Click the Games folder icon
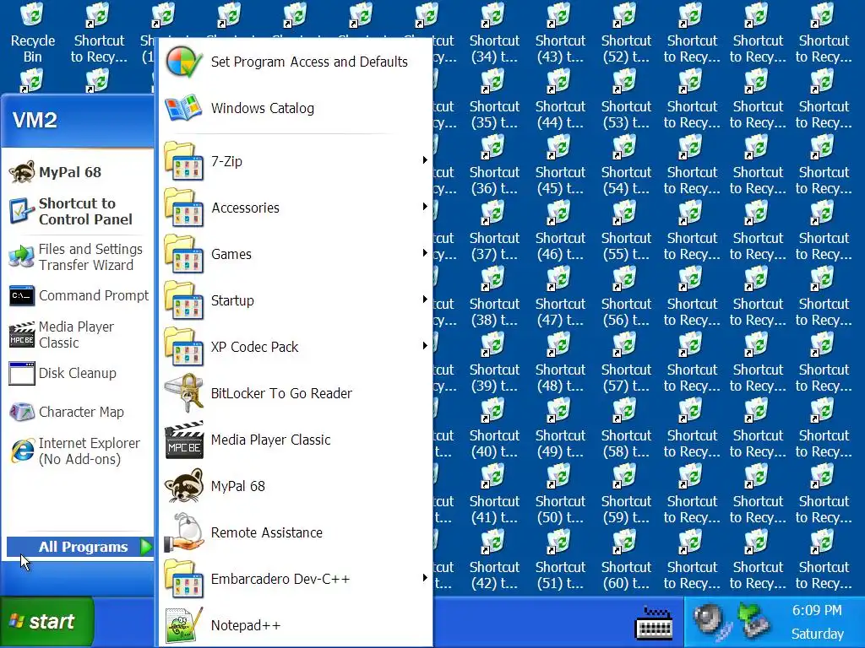The width and height of the screenshot is (865, 648). [184, 253]
